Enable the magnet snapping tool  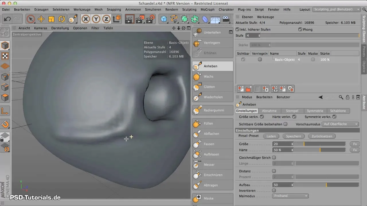pyautogui.click(x=5, y=124)
